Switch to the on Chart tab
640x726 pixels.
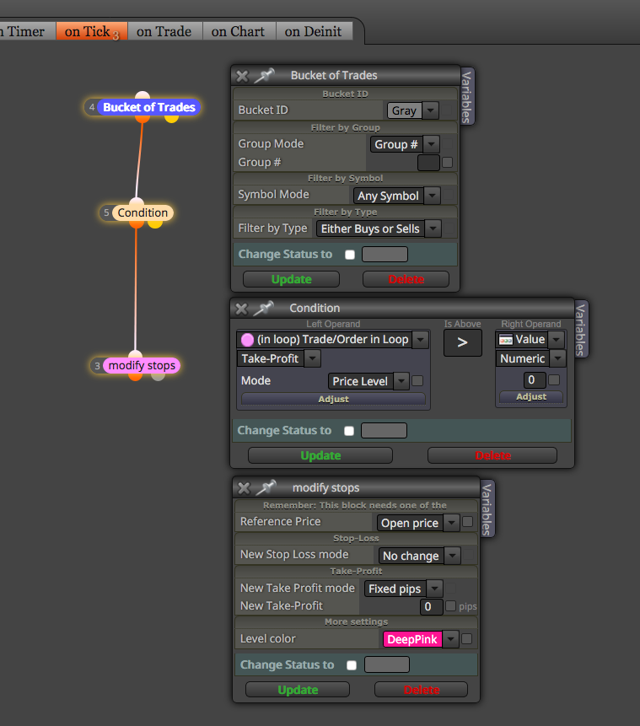point(238,32)
